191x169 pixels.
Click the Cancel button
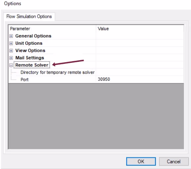coord(174,161)
